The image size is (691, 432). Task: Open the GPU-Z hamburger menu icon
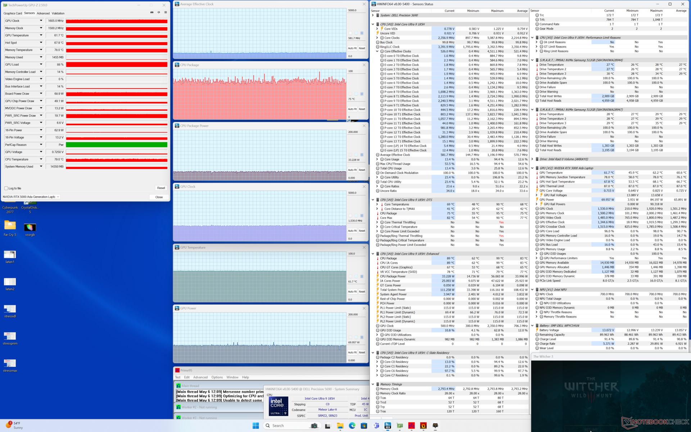click(166, 13)
